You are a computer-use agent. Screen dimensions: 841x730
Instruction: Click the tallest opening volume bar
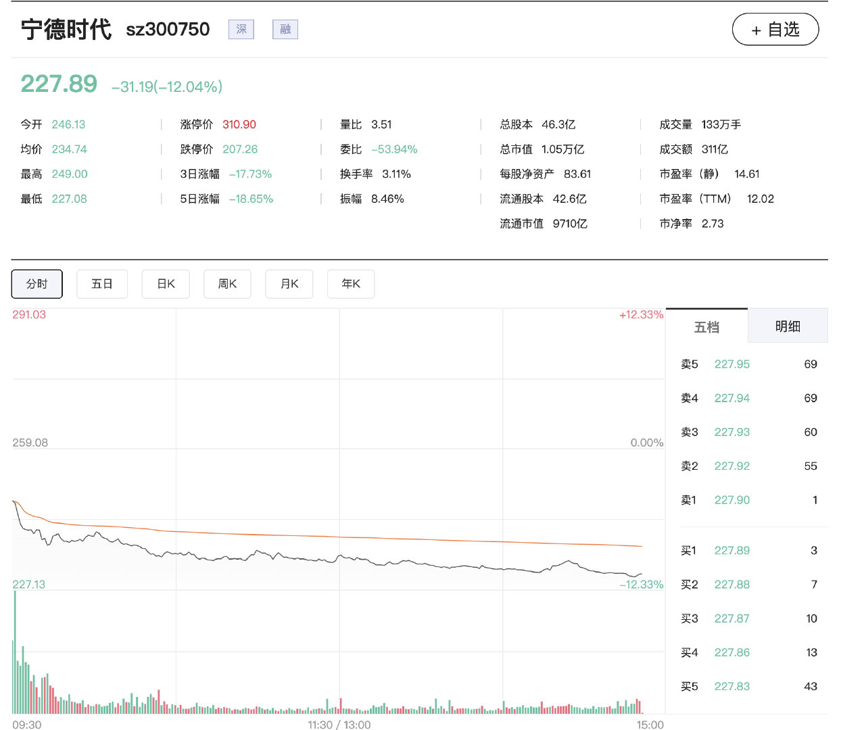tap(15, 652)
